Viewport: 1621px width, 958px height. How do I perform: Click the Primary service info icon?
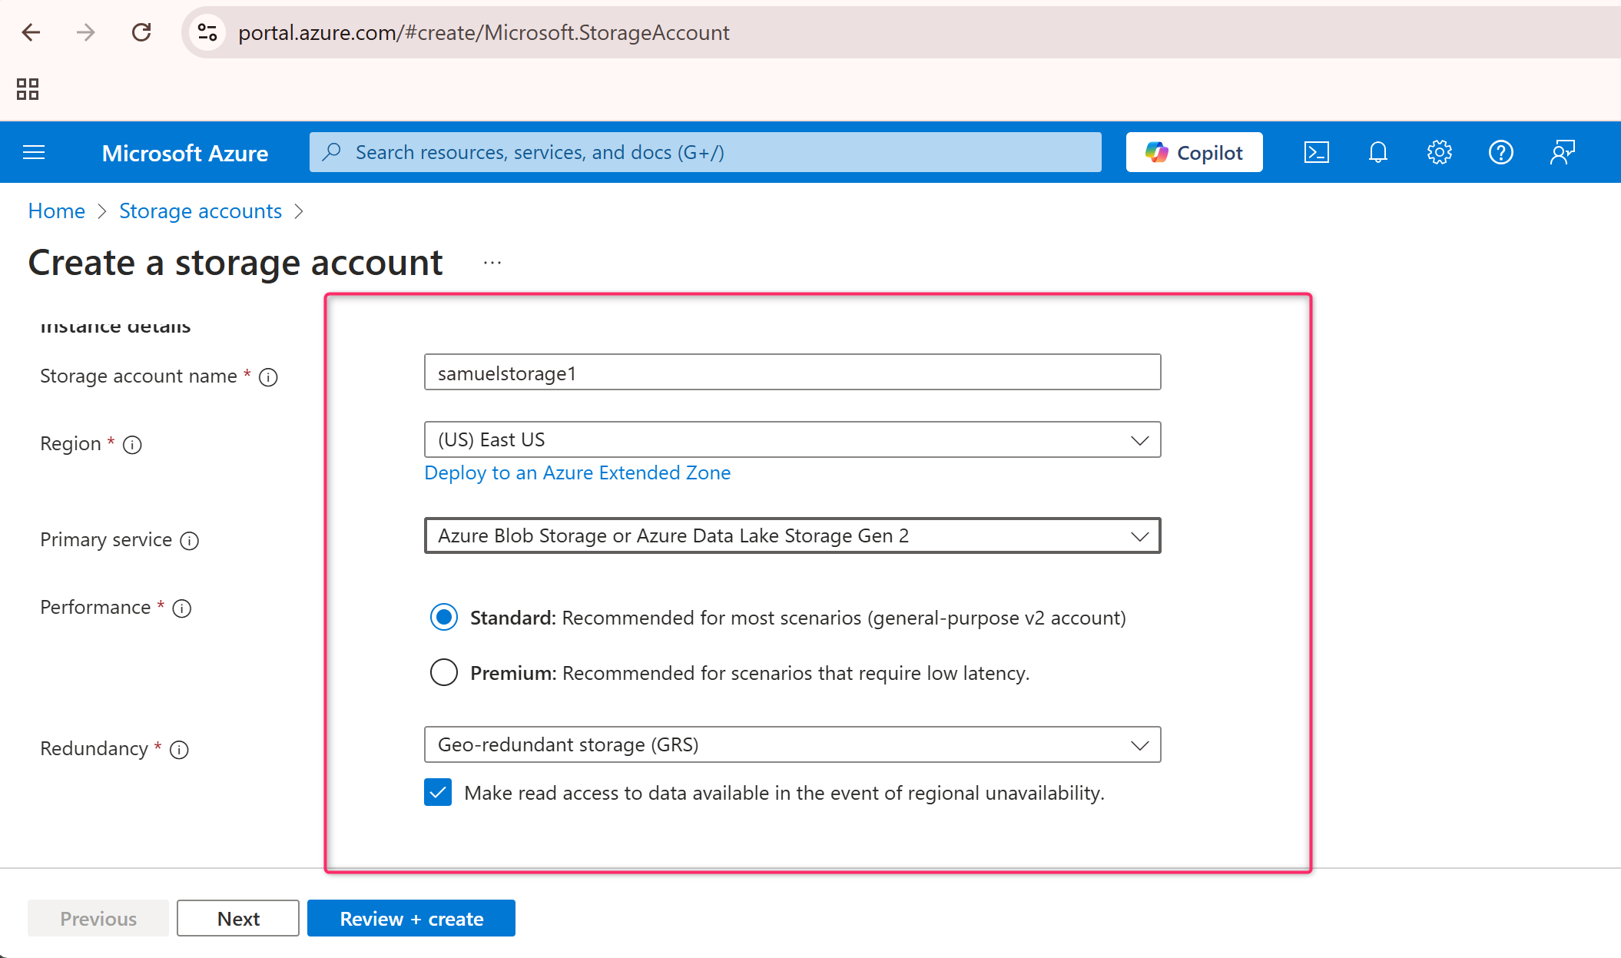coord(189,541)
